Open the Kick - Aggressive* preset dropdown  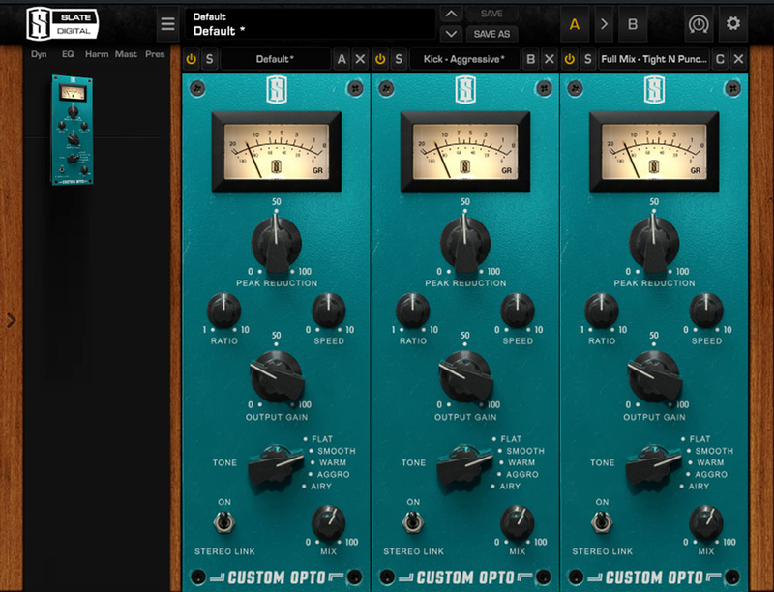464,59
